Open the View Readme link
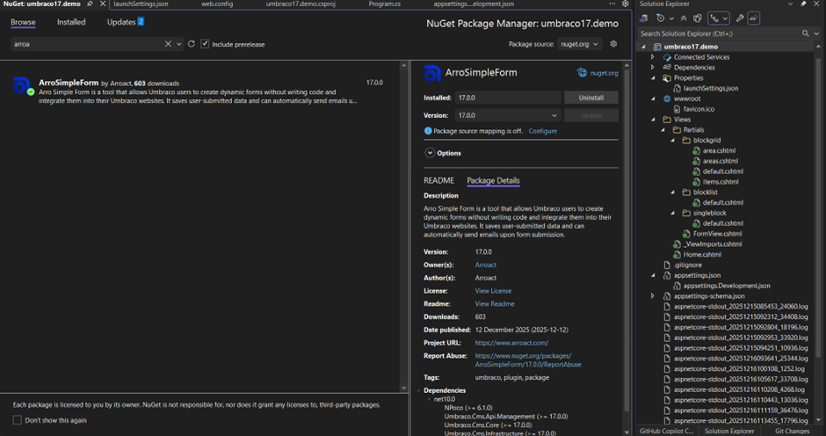Screen dimensions: 826x436 click(x=495, y=303)
